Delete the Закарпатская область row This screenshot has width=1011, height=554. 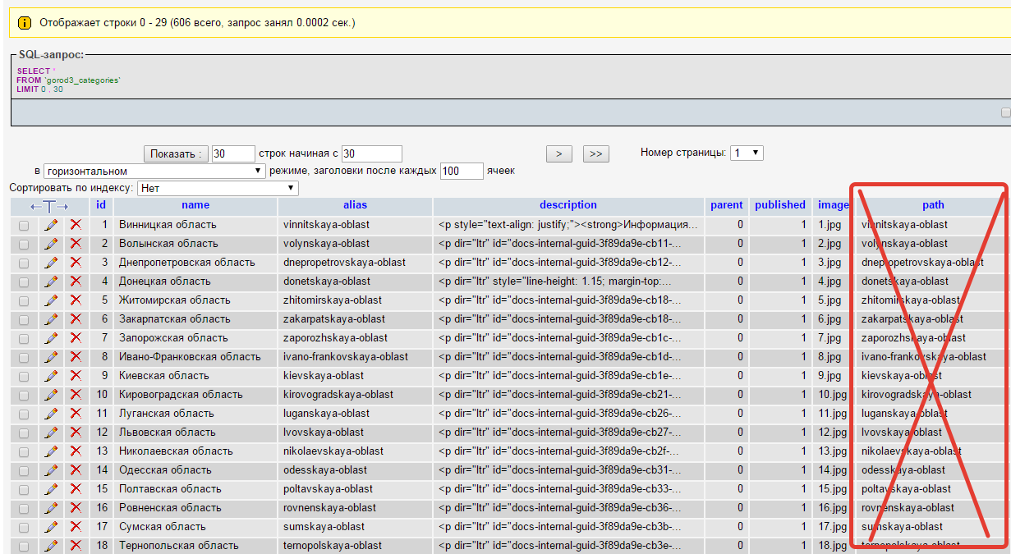point(76,319)
